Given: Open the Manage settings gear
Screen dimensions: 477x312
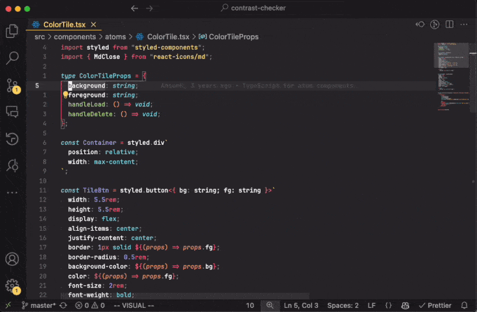Looking at the screenshot, I should (x=12, y=286).
